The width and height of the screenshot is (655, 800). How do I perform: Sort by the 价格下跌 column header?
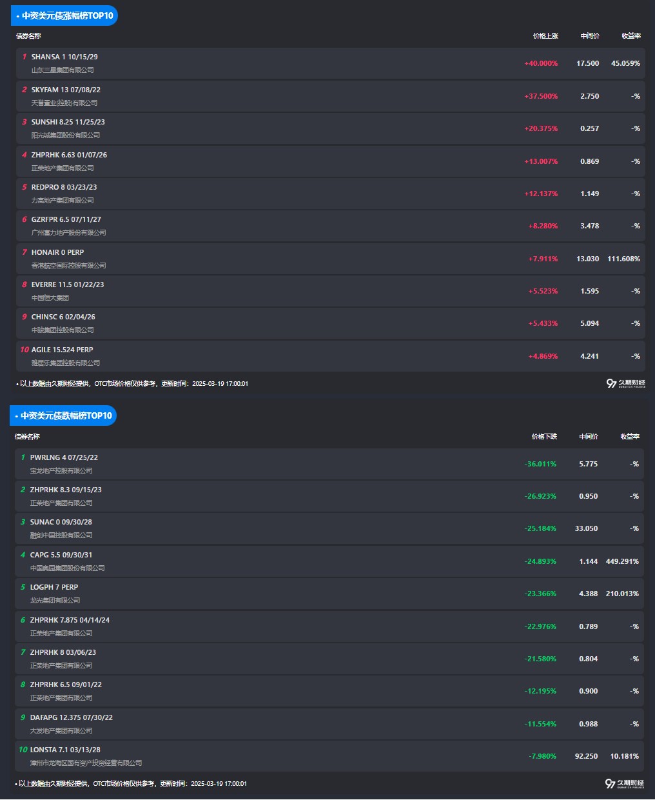coord(544,437)
